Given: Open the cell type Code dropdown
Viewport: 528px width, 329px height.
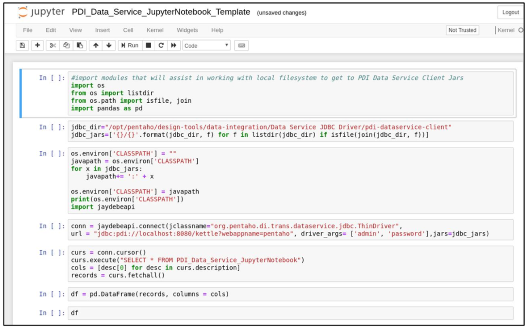Looking at the screenshot, I should 206,45.
